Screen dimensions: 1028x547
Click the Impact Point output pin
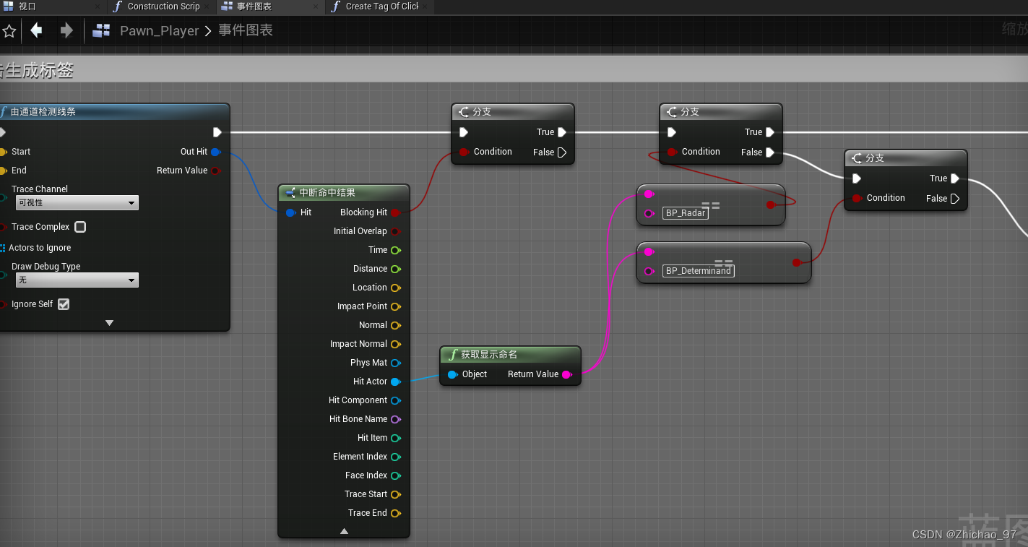[x=396, y=306]
